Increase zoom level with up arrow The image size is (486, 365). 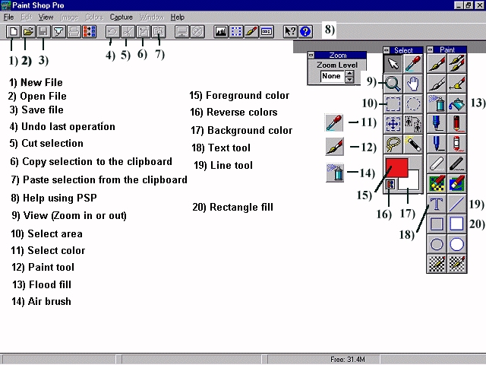(x=349, y=74)
